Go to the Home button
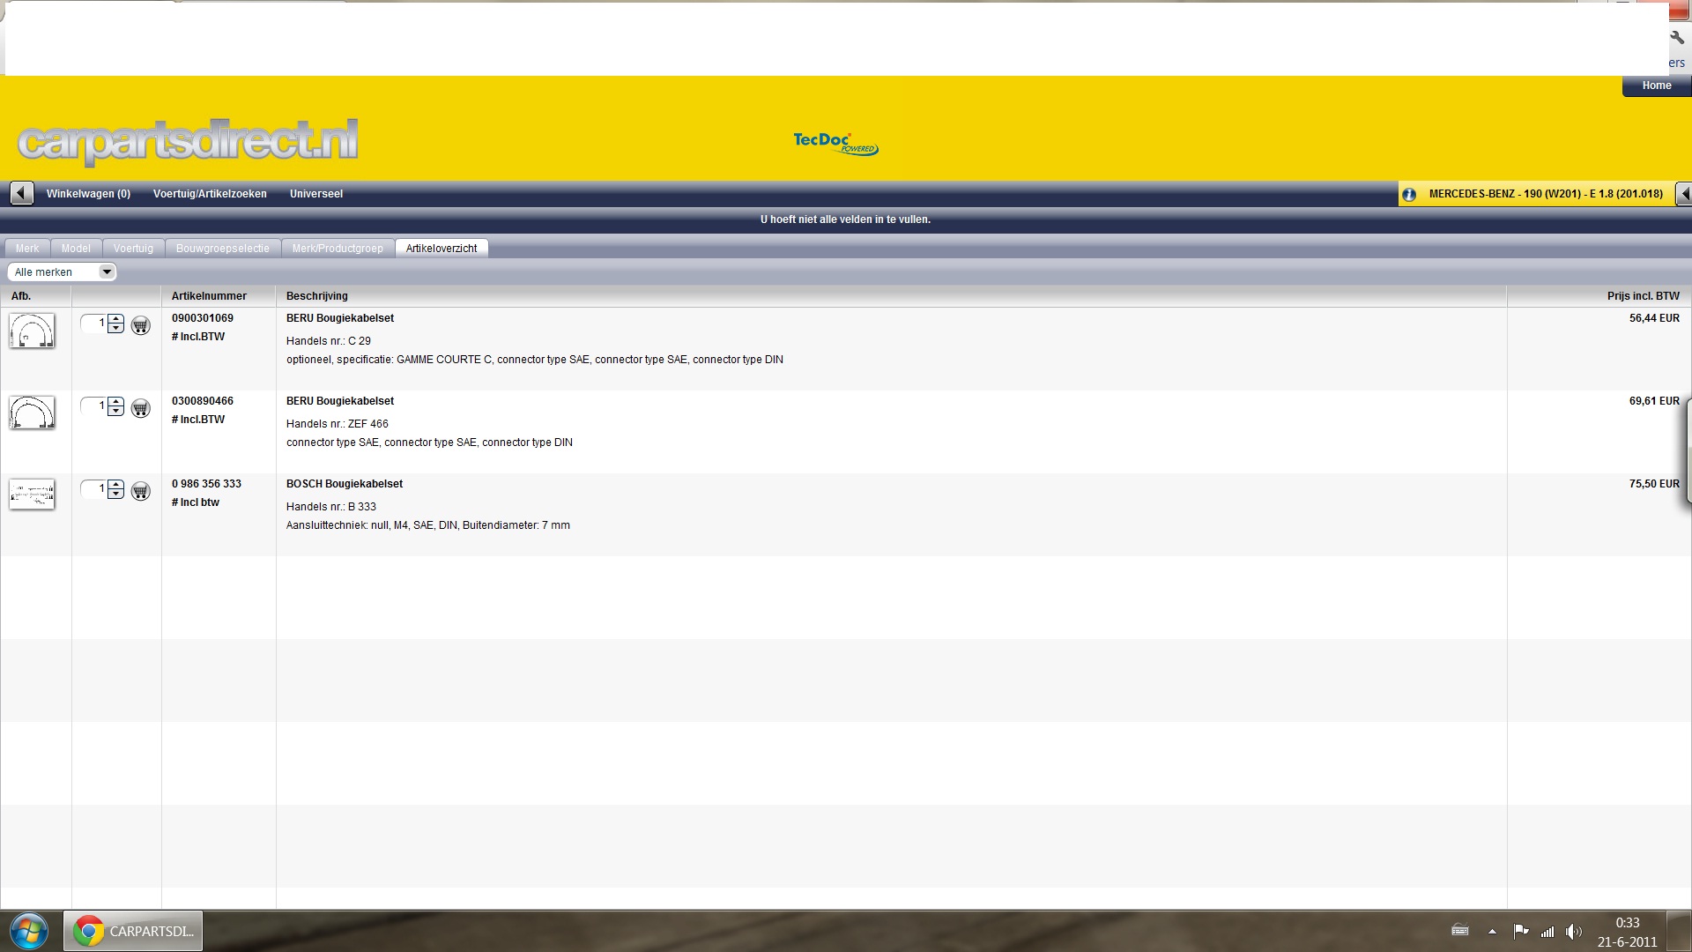 pyautogui.click(x=1657, y=86)
